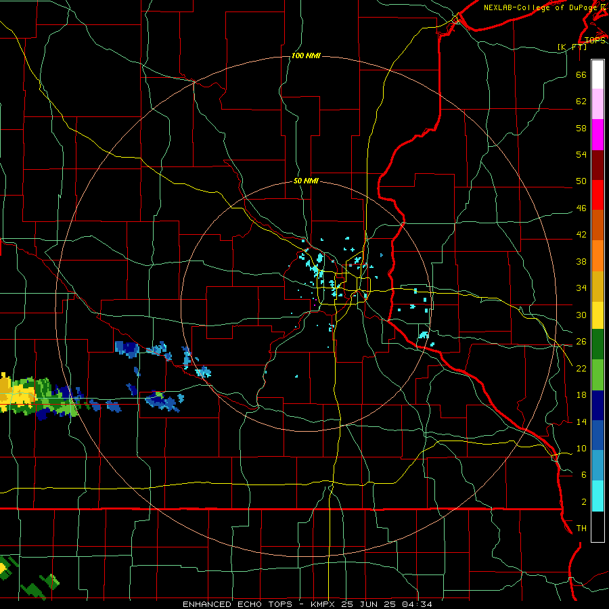
Task: Click the '04:34' timestamp
Action: (x=417, y=604)
